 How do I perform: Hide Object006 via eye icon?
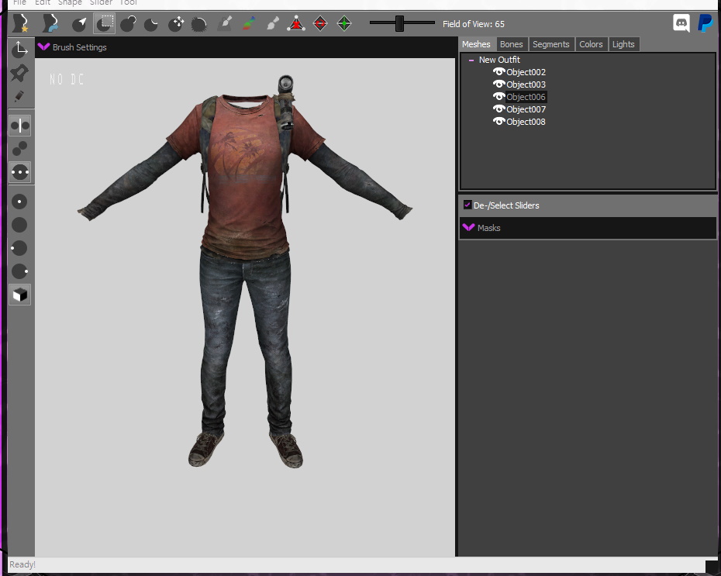point(499,97)
